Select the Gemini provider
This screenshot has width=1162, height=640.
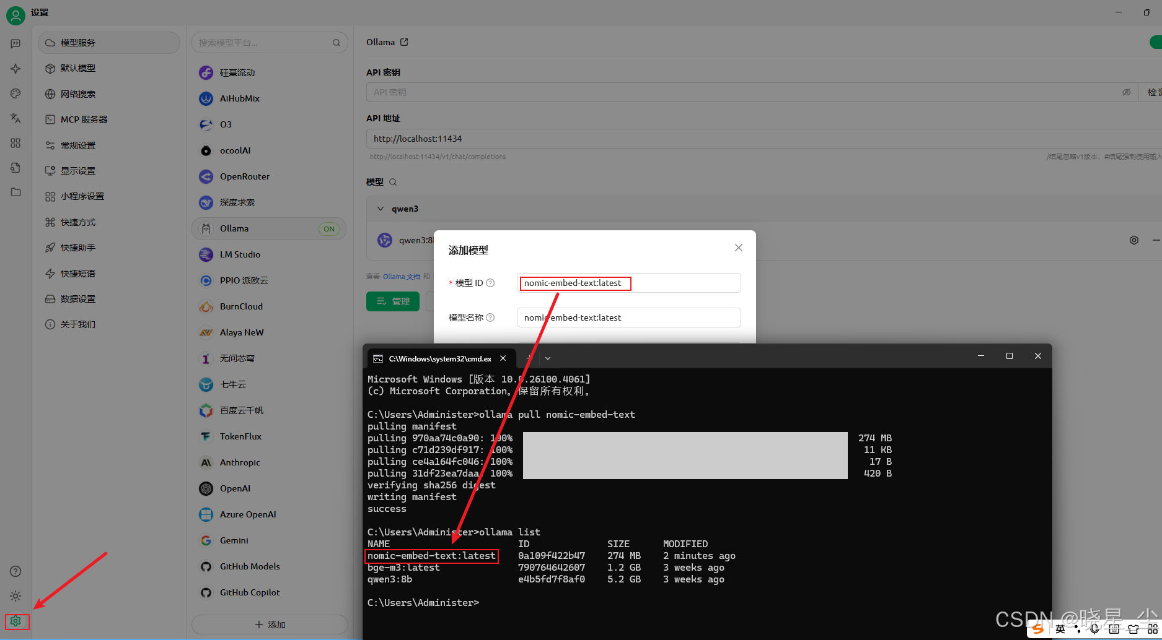tap(269, 540)
